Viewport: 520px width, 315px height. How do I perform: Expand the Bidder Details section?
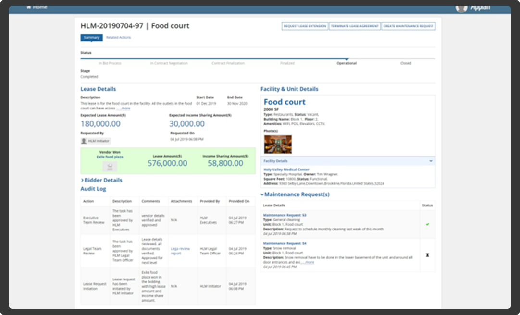coord(101,180)
